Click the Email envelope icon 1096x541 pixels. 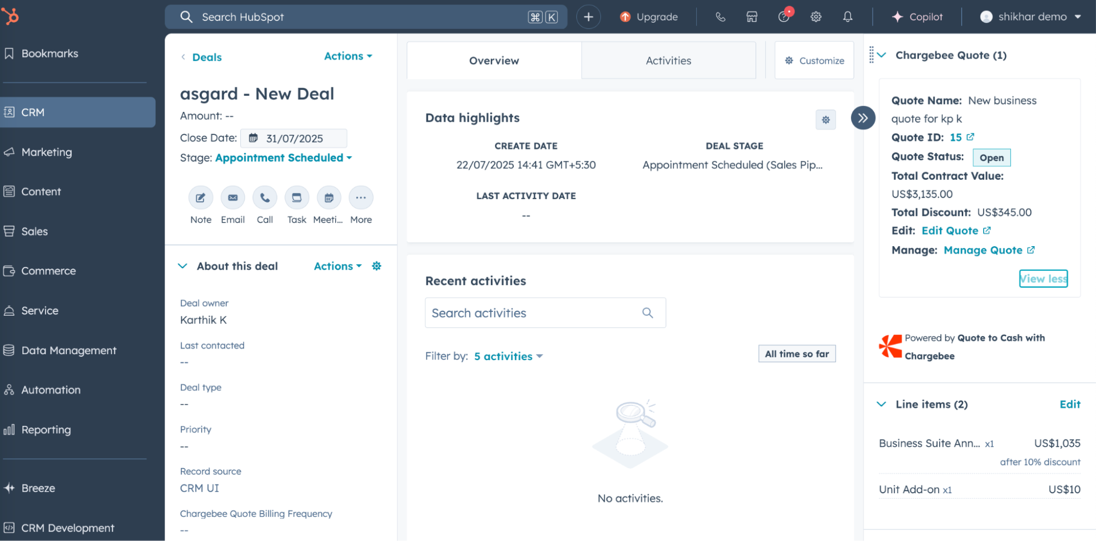click(232, 198)
